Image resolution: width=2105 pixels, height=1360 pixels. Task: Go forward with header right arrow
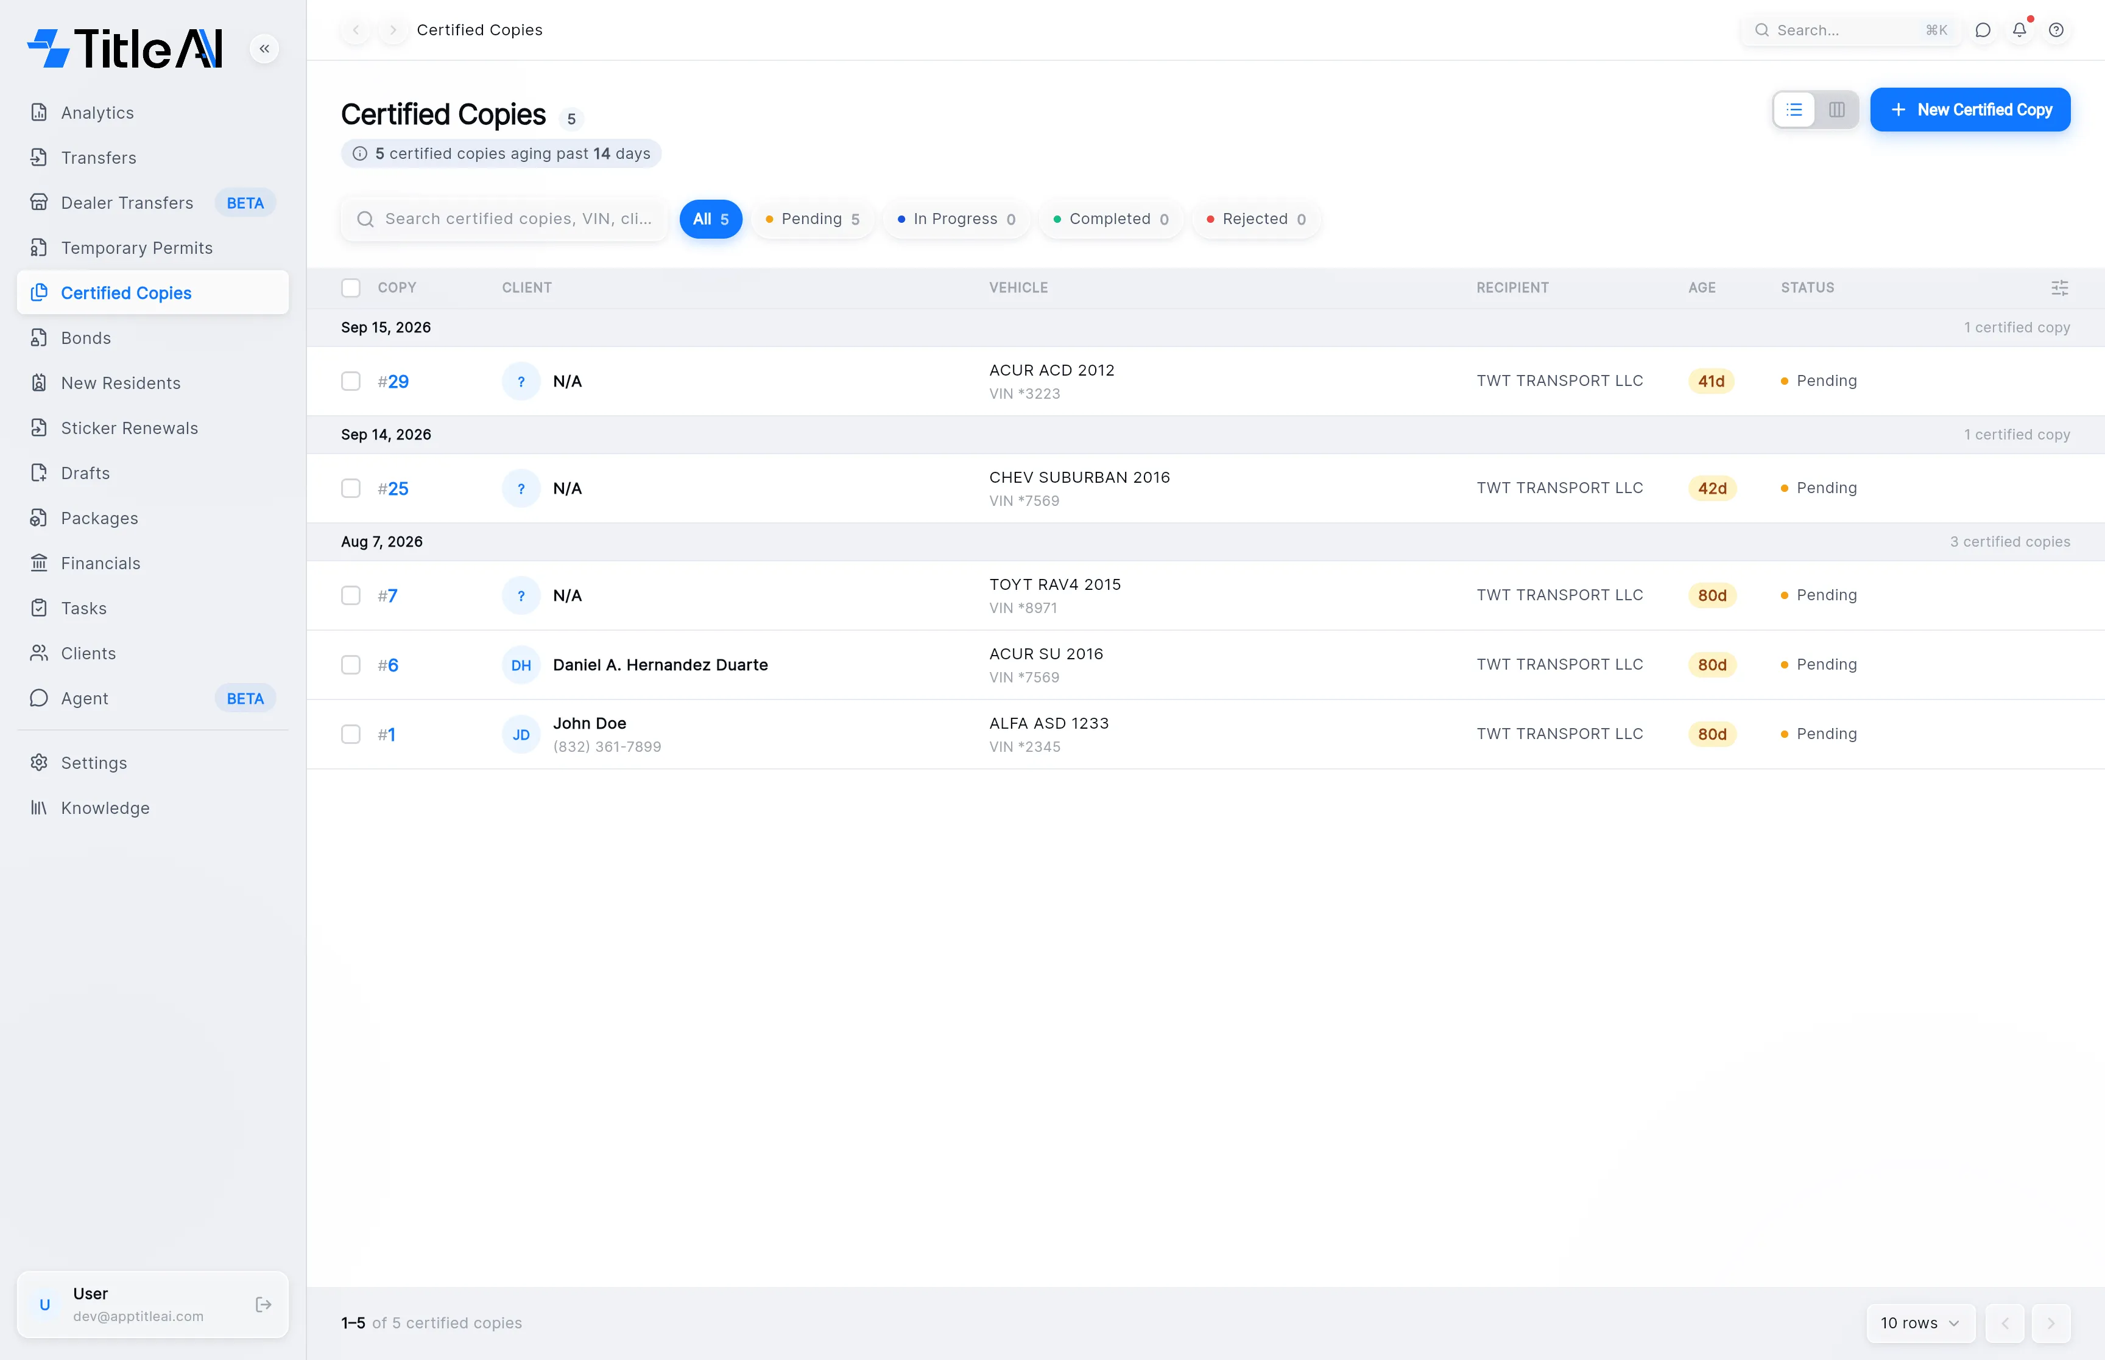(392, 30)
